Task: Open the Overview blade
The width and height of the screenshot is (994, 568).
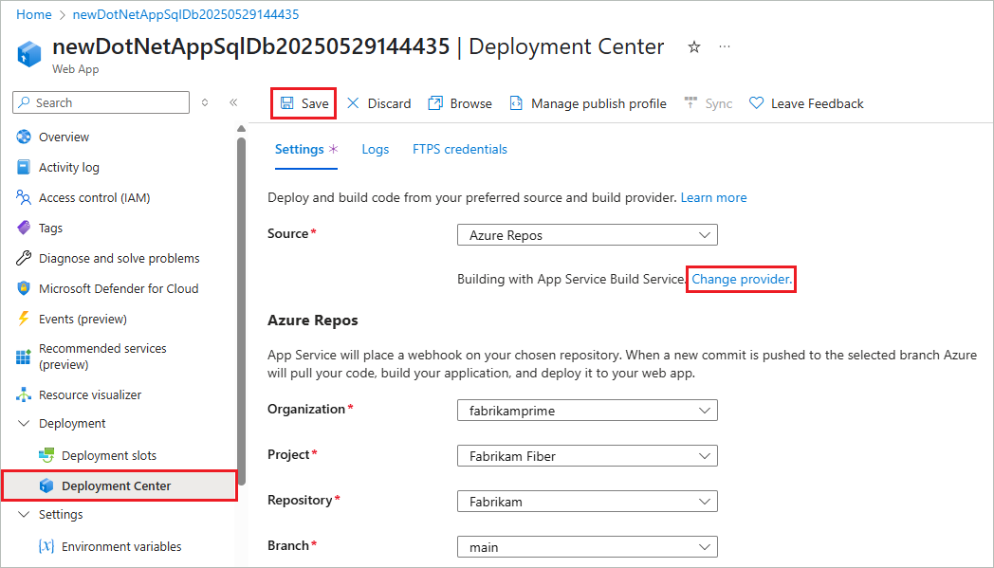Action: point(64,137)
